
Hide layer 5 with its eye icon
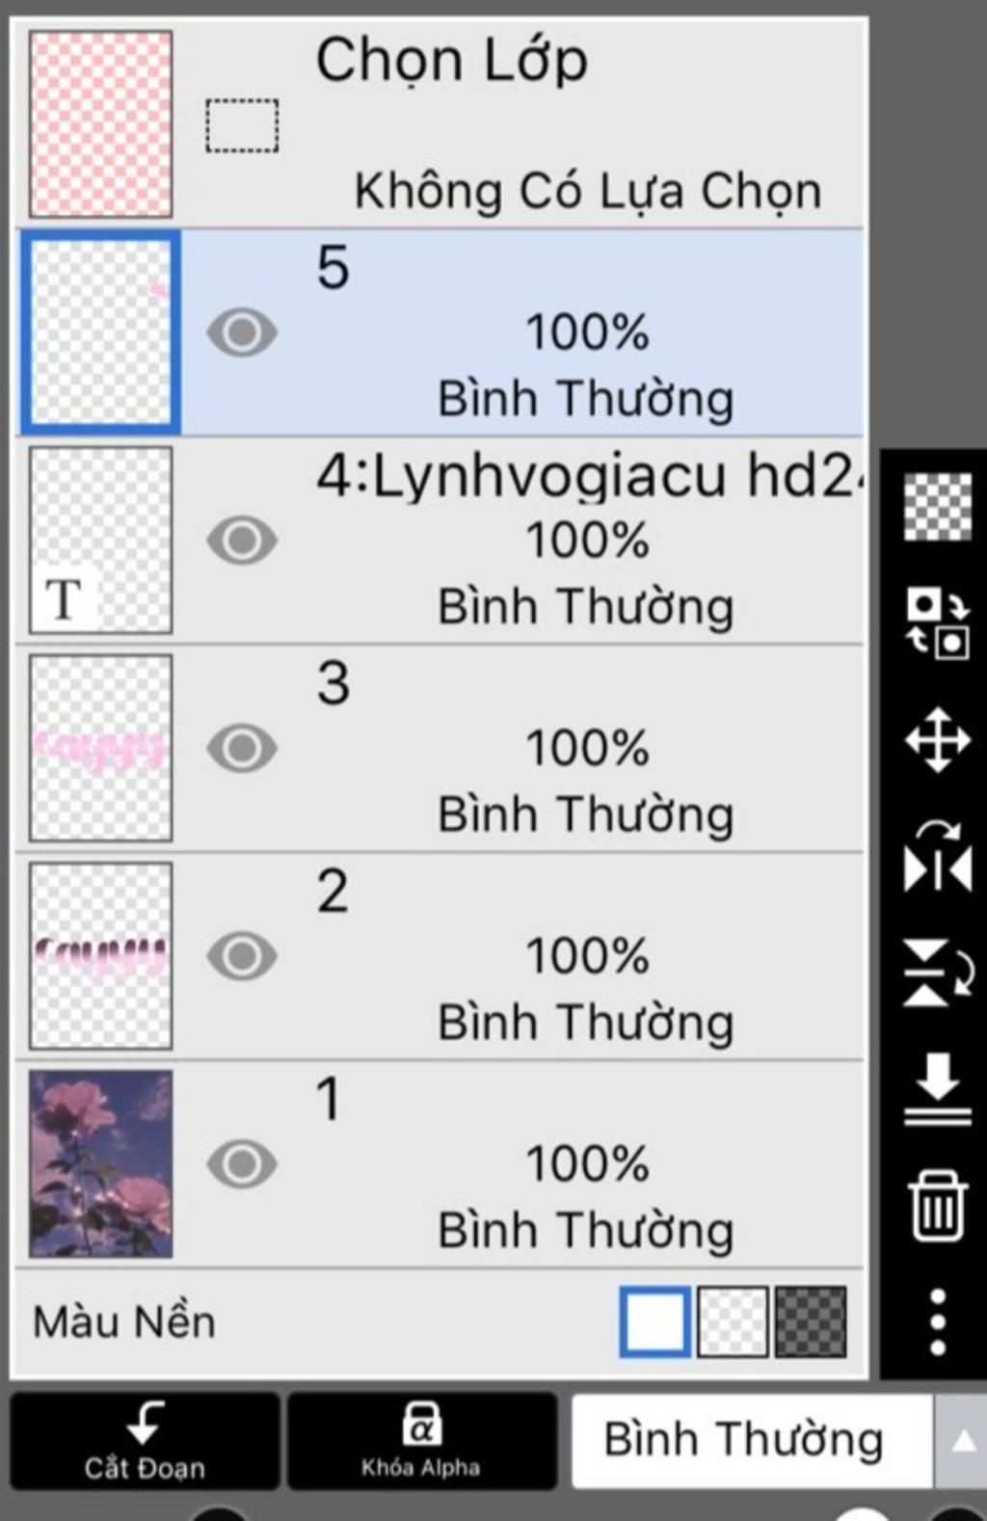click(x=242, y=333)
